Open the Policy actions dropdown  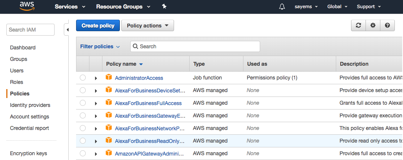point(148,26)
